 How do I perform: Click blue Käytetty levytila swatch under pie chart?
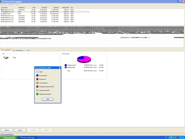66,65
